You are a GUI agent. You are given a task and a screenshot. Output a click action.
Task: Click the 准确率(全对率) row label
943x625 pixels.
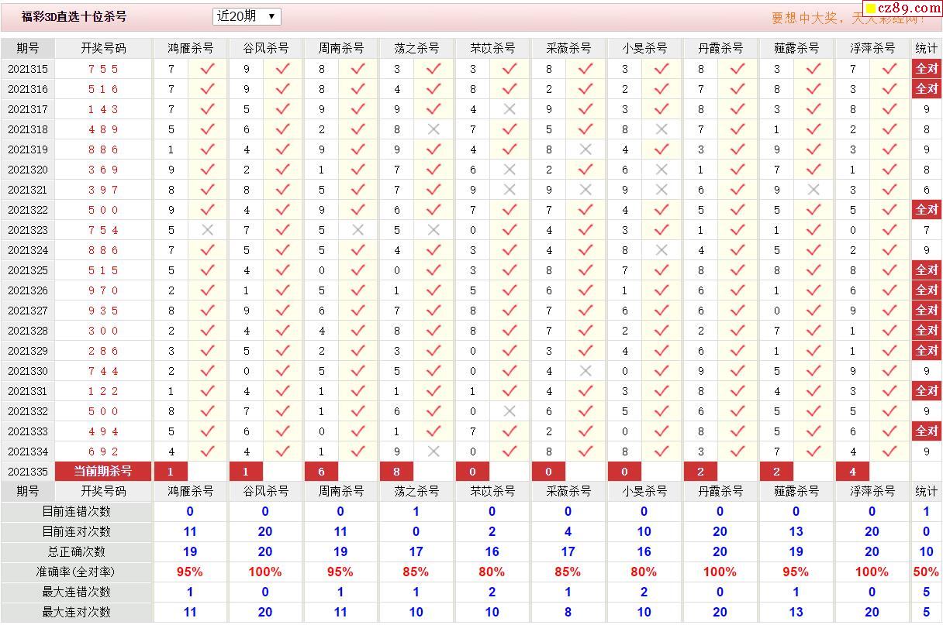(x=76, y=572)
